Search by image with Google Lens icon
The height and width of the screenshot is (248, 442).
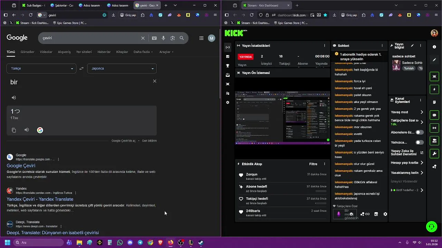(173, 38)
